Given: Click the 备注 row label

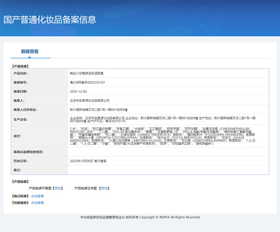Looking at the screenshot, I should coord(17,170).
